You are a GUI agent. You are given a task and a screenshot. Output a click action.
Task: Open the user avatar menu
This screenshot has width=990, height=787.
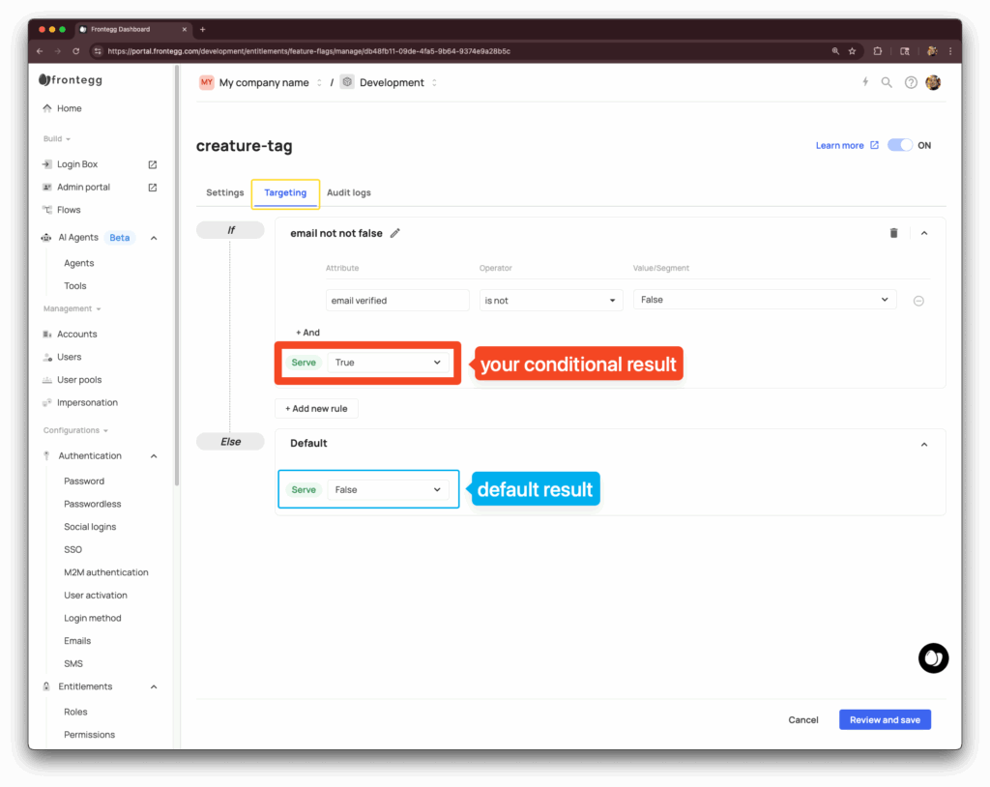click(x=933, y=83)
